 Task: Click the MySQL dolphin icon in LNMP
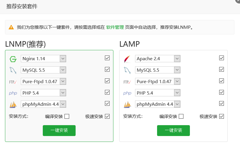coord(13,70)
